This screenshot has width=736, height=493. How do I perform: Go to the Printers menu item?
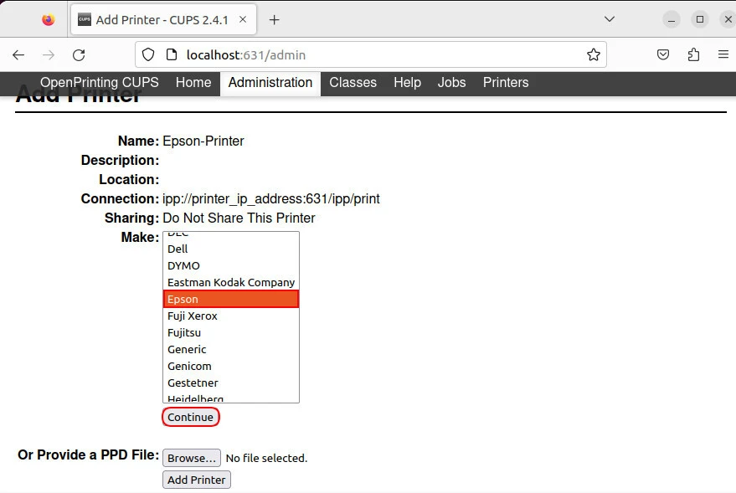click(x=505, y=83)
